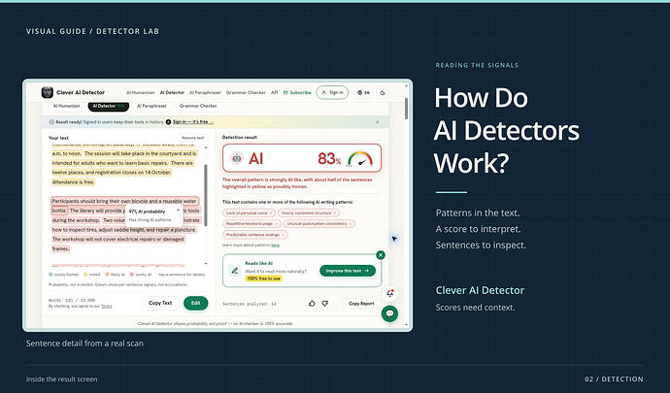Click the text box scroll-up arrow
This screenshot has width=670, height=393.
tap(206, 147)
